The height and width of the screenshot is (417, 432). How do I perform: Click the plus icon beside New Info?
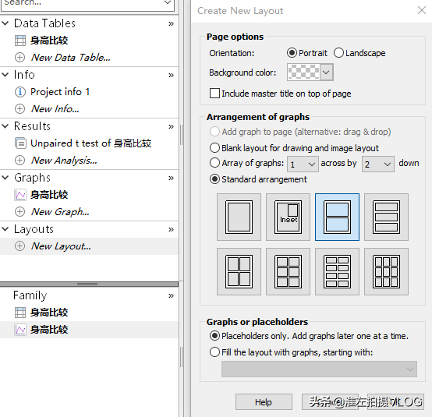coord(19,109)
